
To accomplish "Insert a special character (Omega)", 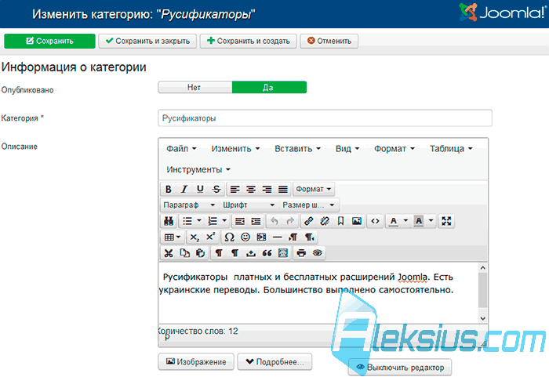I will (229, 237).
